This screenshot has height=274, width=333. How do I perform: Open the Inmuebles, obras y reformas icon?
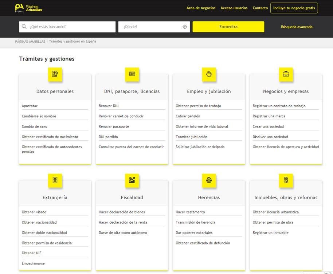(x=286, y=180)
